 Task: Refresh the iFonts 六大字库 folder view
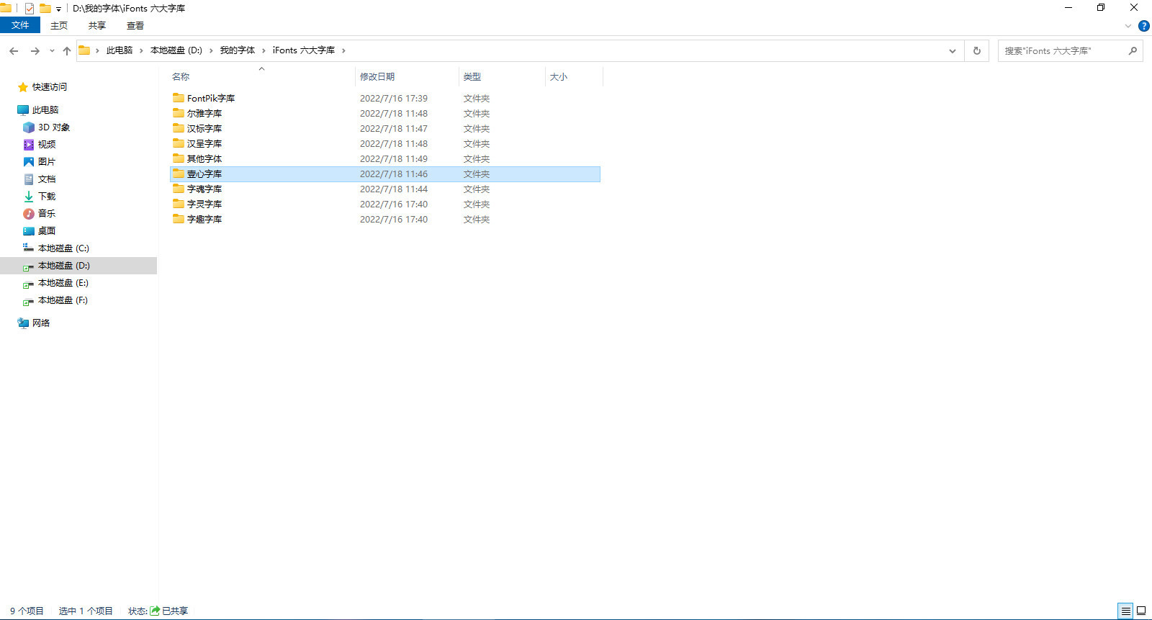977,51
